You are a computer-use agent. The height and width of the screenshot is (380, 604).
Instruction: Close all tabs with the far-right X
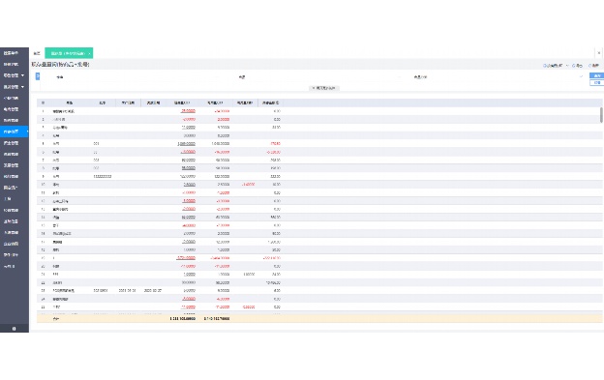pyautogui.click(x=598, y=53)
